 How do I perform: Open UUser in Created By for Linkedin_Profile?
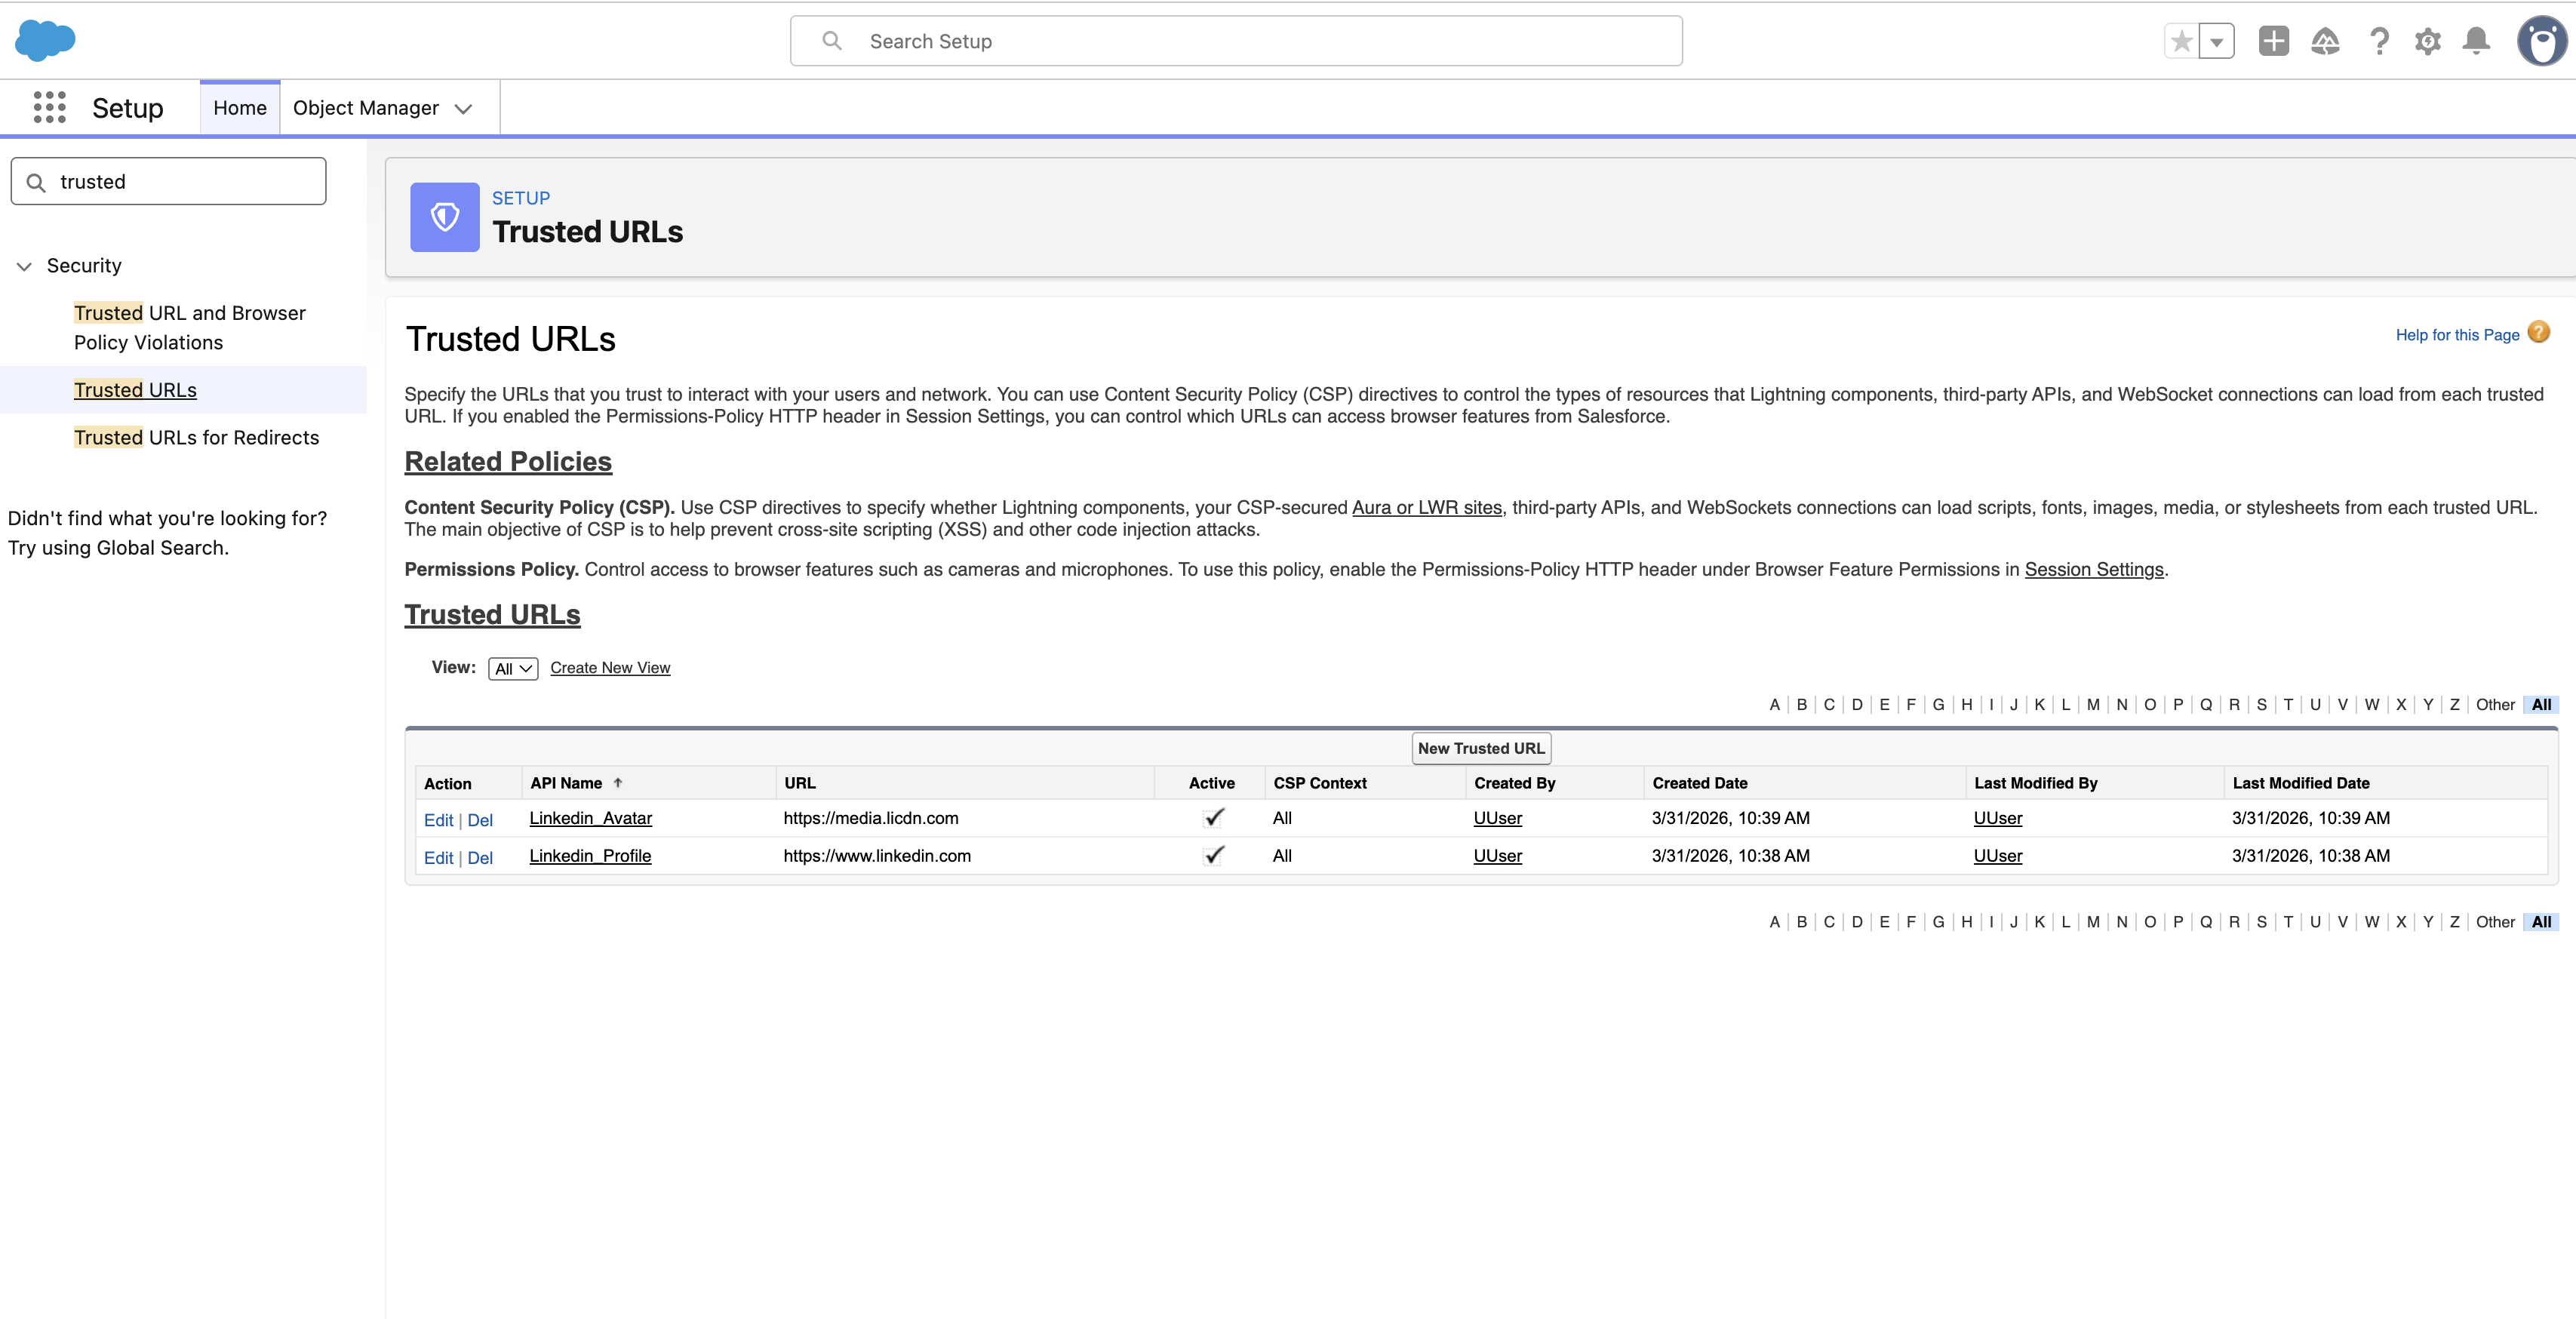1497,856
